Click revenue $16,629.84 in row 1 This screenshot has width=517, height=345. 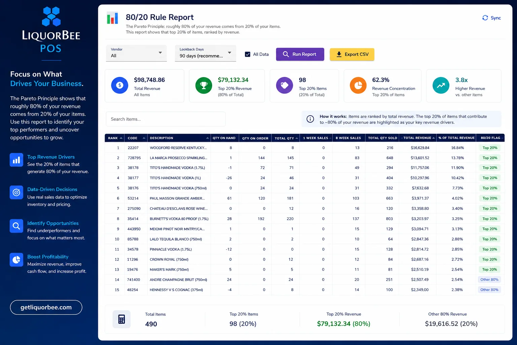[420, 148]
